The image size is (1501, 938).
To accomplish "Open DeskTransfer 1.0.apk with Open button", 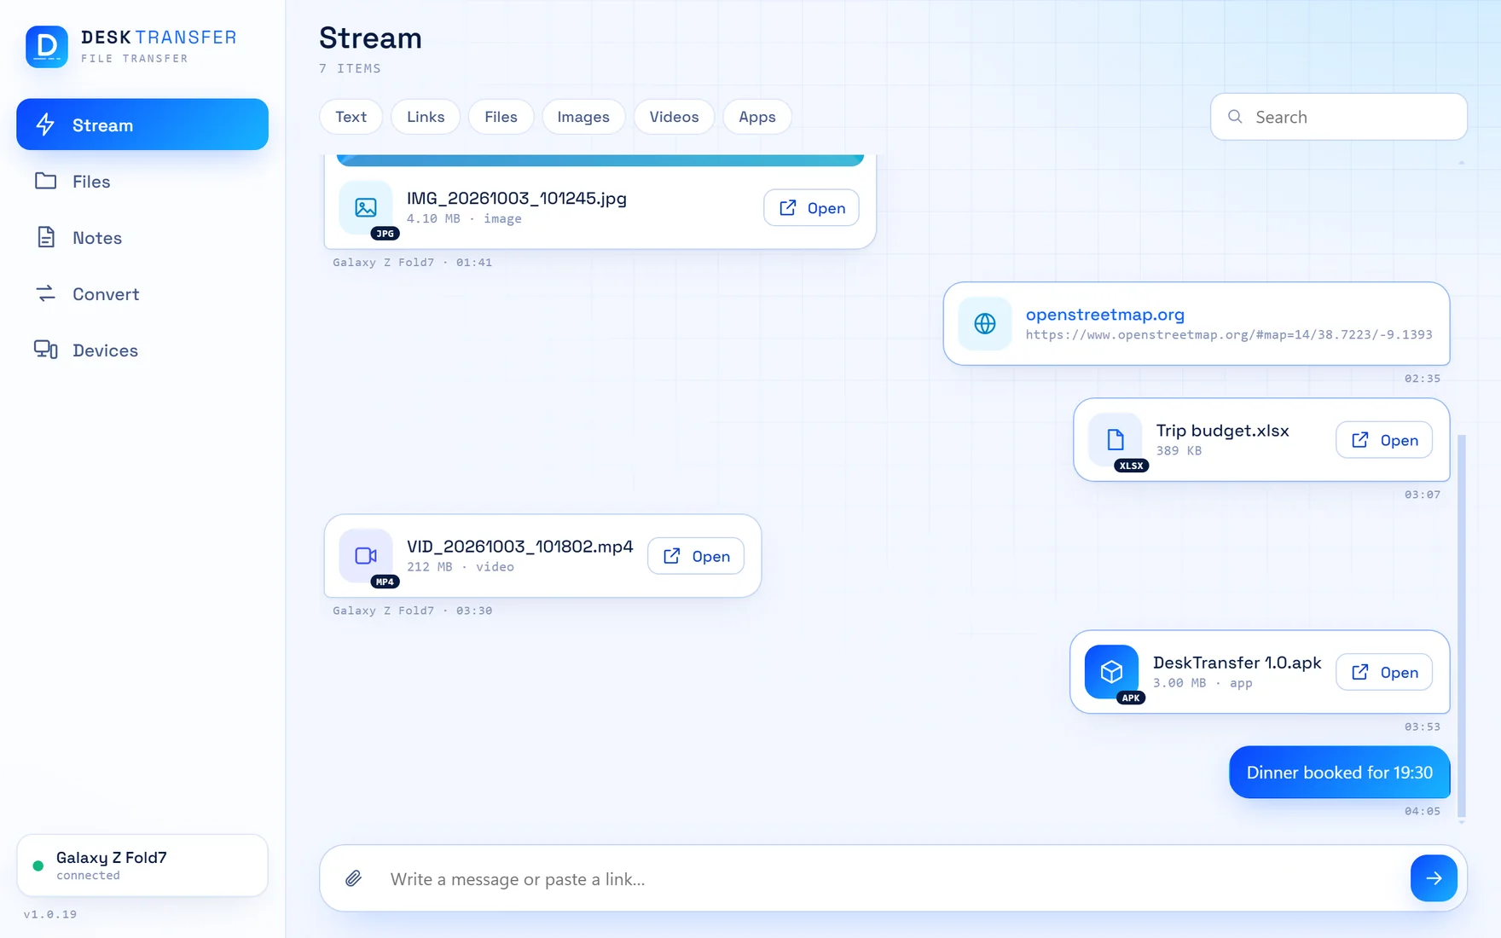I will 1384,672.
